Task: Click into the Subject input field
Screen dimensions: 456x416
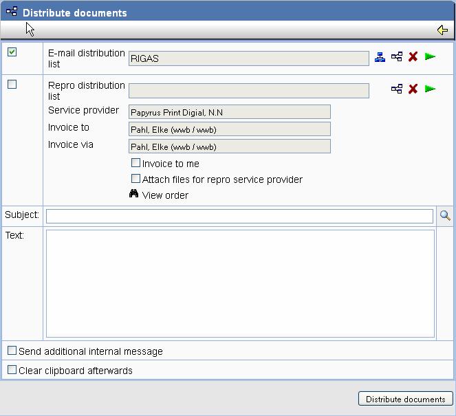Action: 239,217
